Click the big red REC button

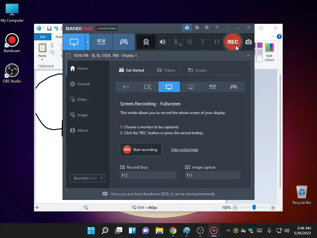[x=233, y=42]
